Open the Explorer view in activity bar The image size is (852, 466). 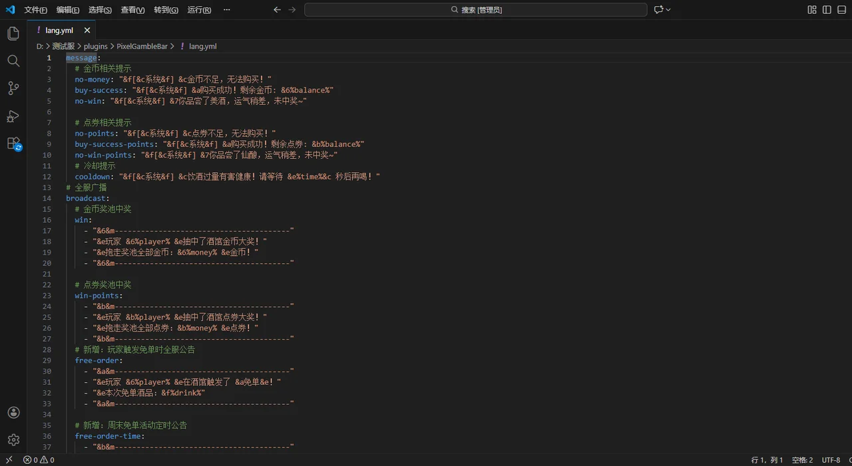(13, 33)
